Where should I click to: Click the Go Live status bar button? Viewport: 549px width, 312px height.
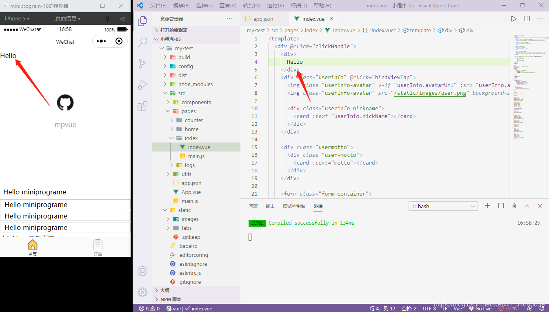(480, 309)
